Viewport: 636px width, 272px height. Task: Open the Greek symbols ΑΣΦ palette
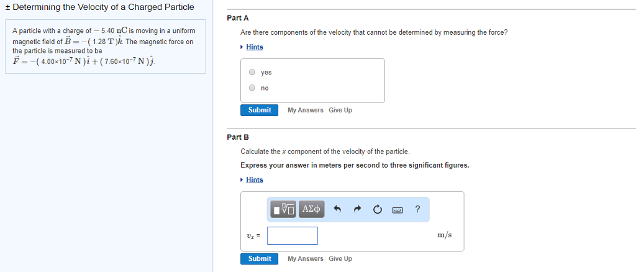[x=311, y=209]
